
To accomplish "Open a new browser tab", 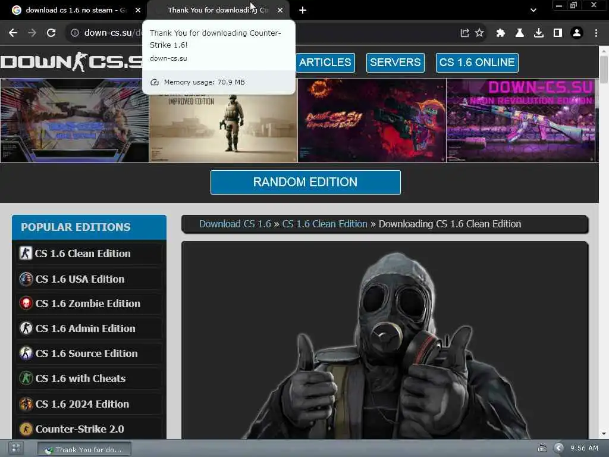I will click(x=303, y=10).
